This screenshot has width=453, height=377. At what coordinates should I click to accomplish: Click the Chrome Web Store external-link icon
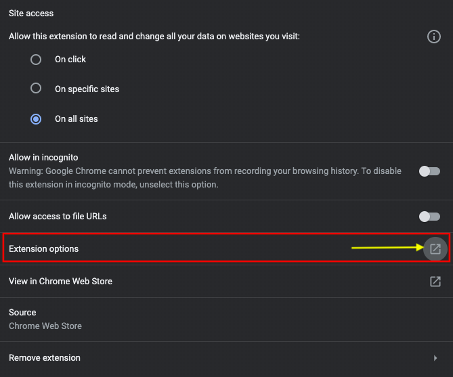[435, 282]
